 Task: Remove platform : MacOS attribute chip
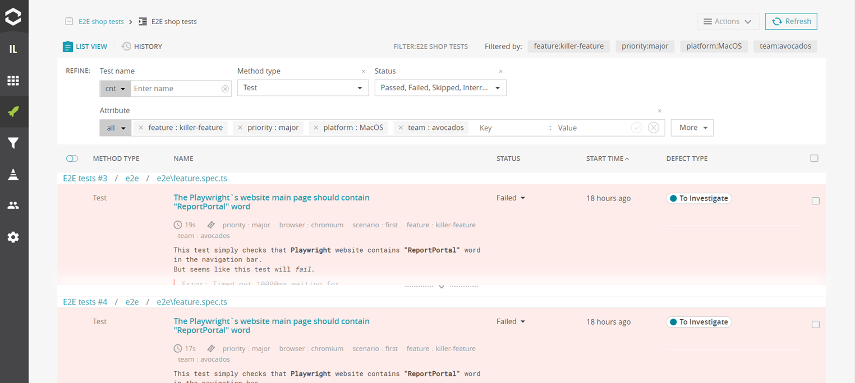(316, 128)
